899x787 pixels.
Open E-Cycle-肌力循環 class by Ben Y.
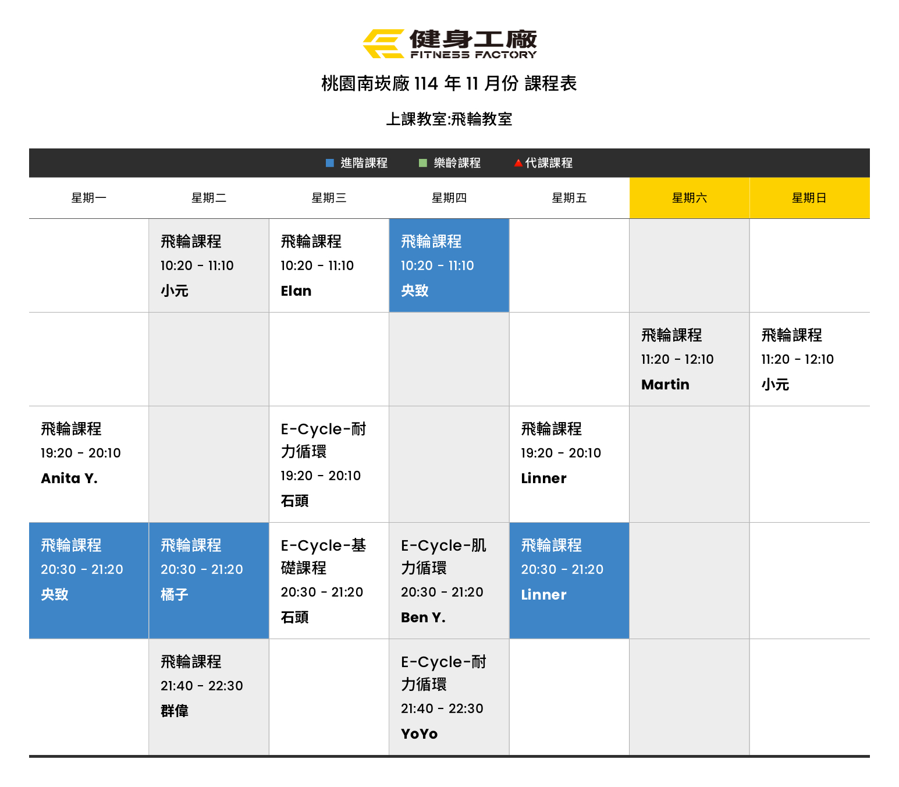coord(449,580)
